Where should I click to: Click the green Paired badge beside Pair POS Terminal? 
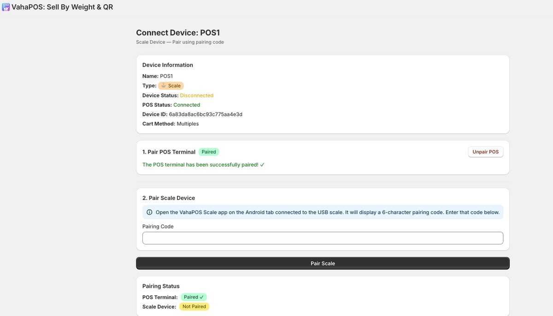click(209, 152)
